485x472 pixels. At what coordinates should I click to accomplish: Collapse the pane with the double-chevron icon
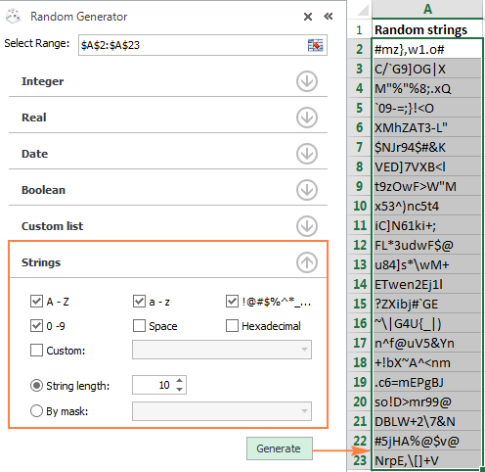click(329, 16)
